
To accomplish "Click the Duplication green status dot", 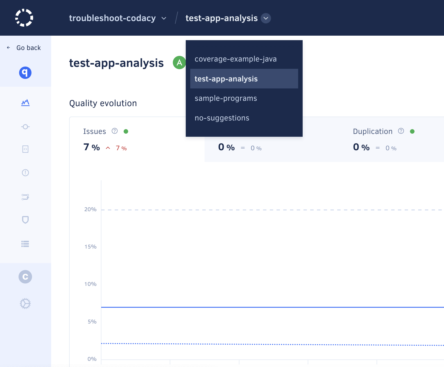I will point(412,131).
